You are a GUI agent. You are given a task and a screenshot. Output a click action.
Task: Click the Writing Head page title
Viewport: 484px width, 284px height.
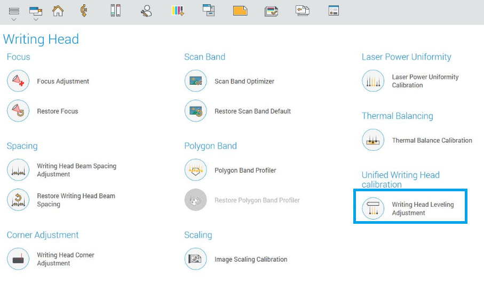coord(41,39)
